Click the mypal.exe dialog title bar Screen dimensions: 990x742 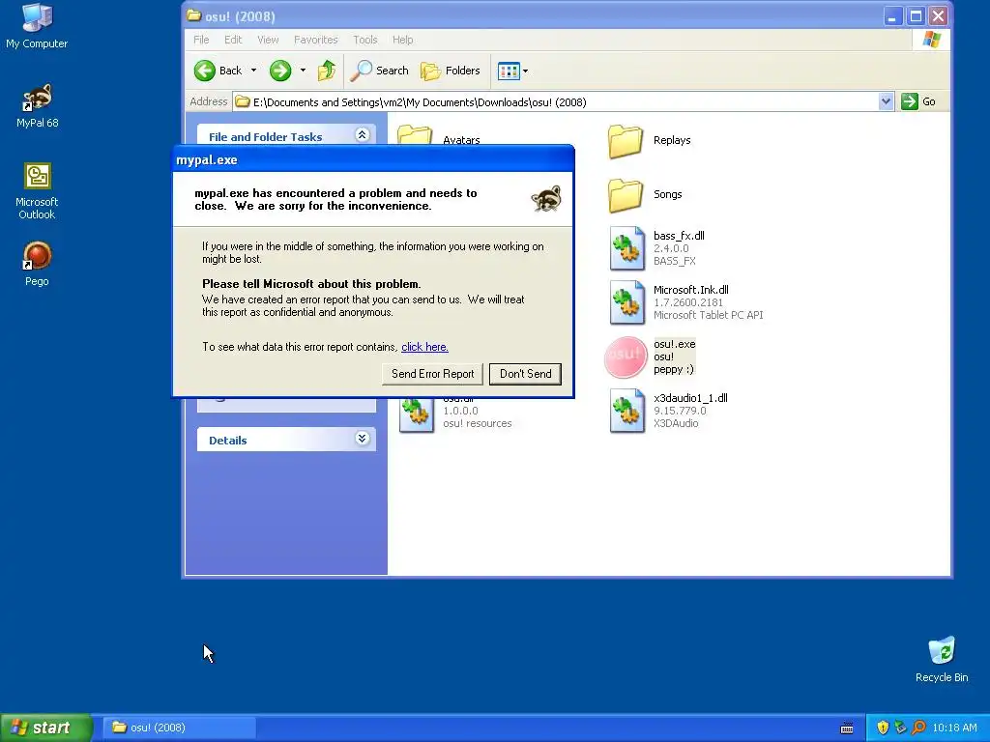point(373,159)
